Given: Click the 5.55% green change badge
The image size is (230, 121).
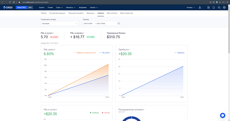Looking at the screenshot, I should pos(91,37).
